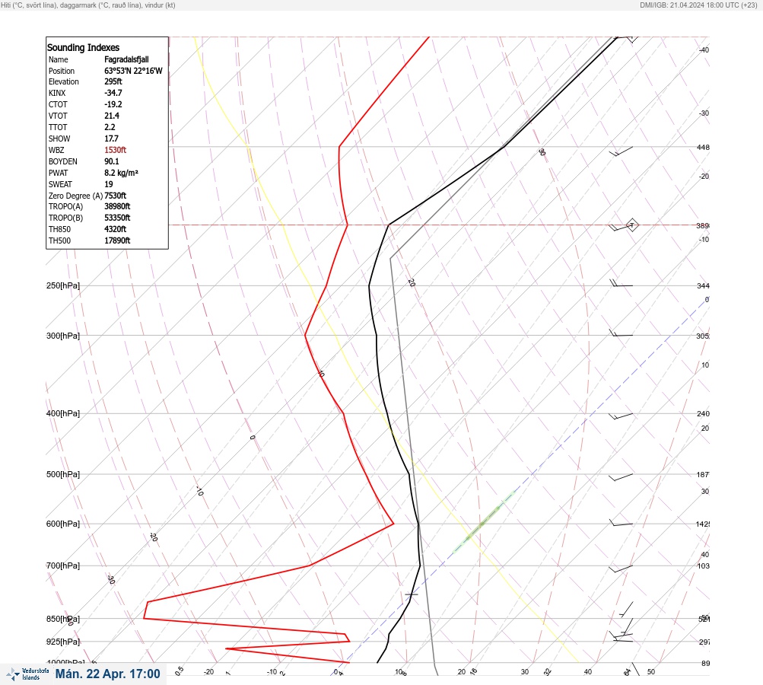Click the '240' height label on the right edge
Screen dimensions: 763x685
pyautogui.click(x=703, y=414)
